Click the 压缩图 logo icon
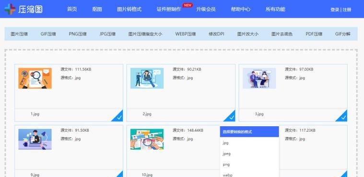 point(10,9)
